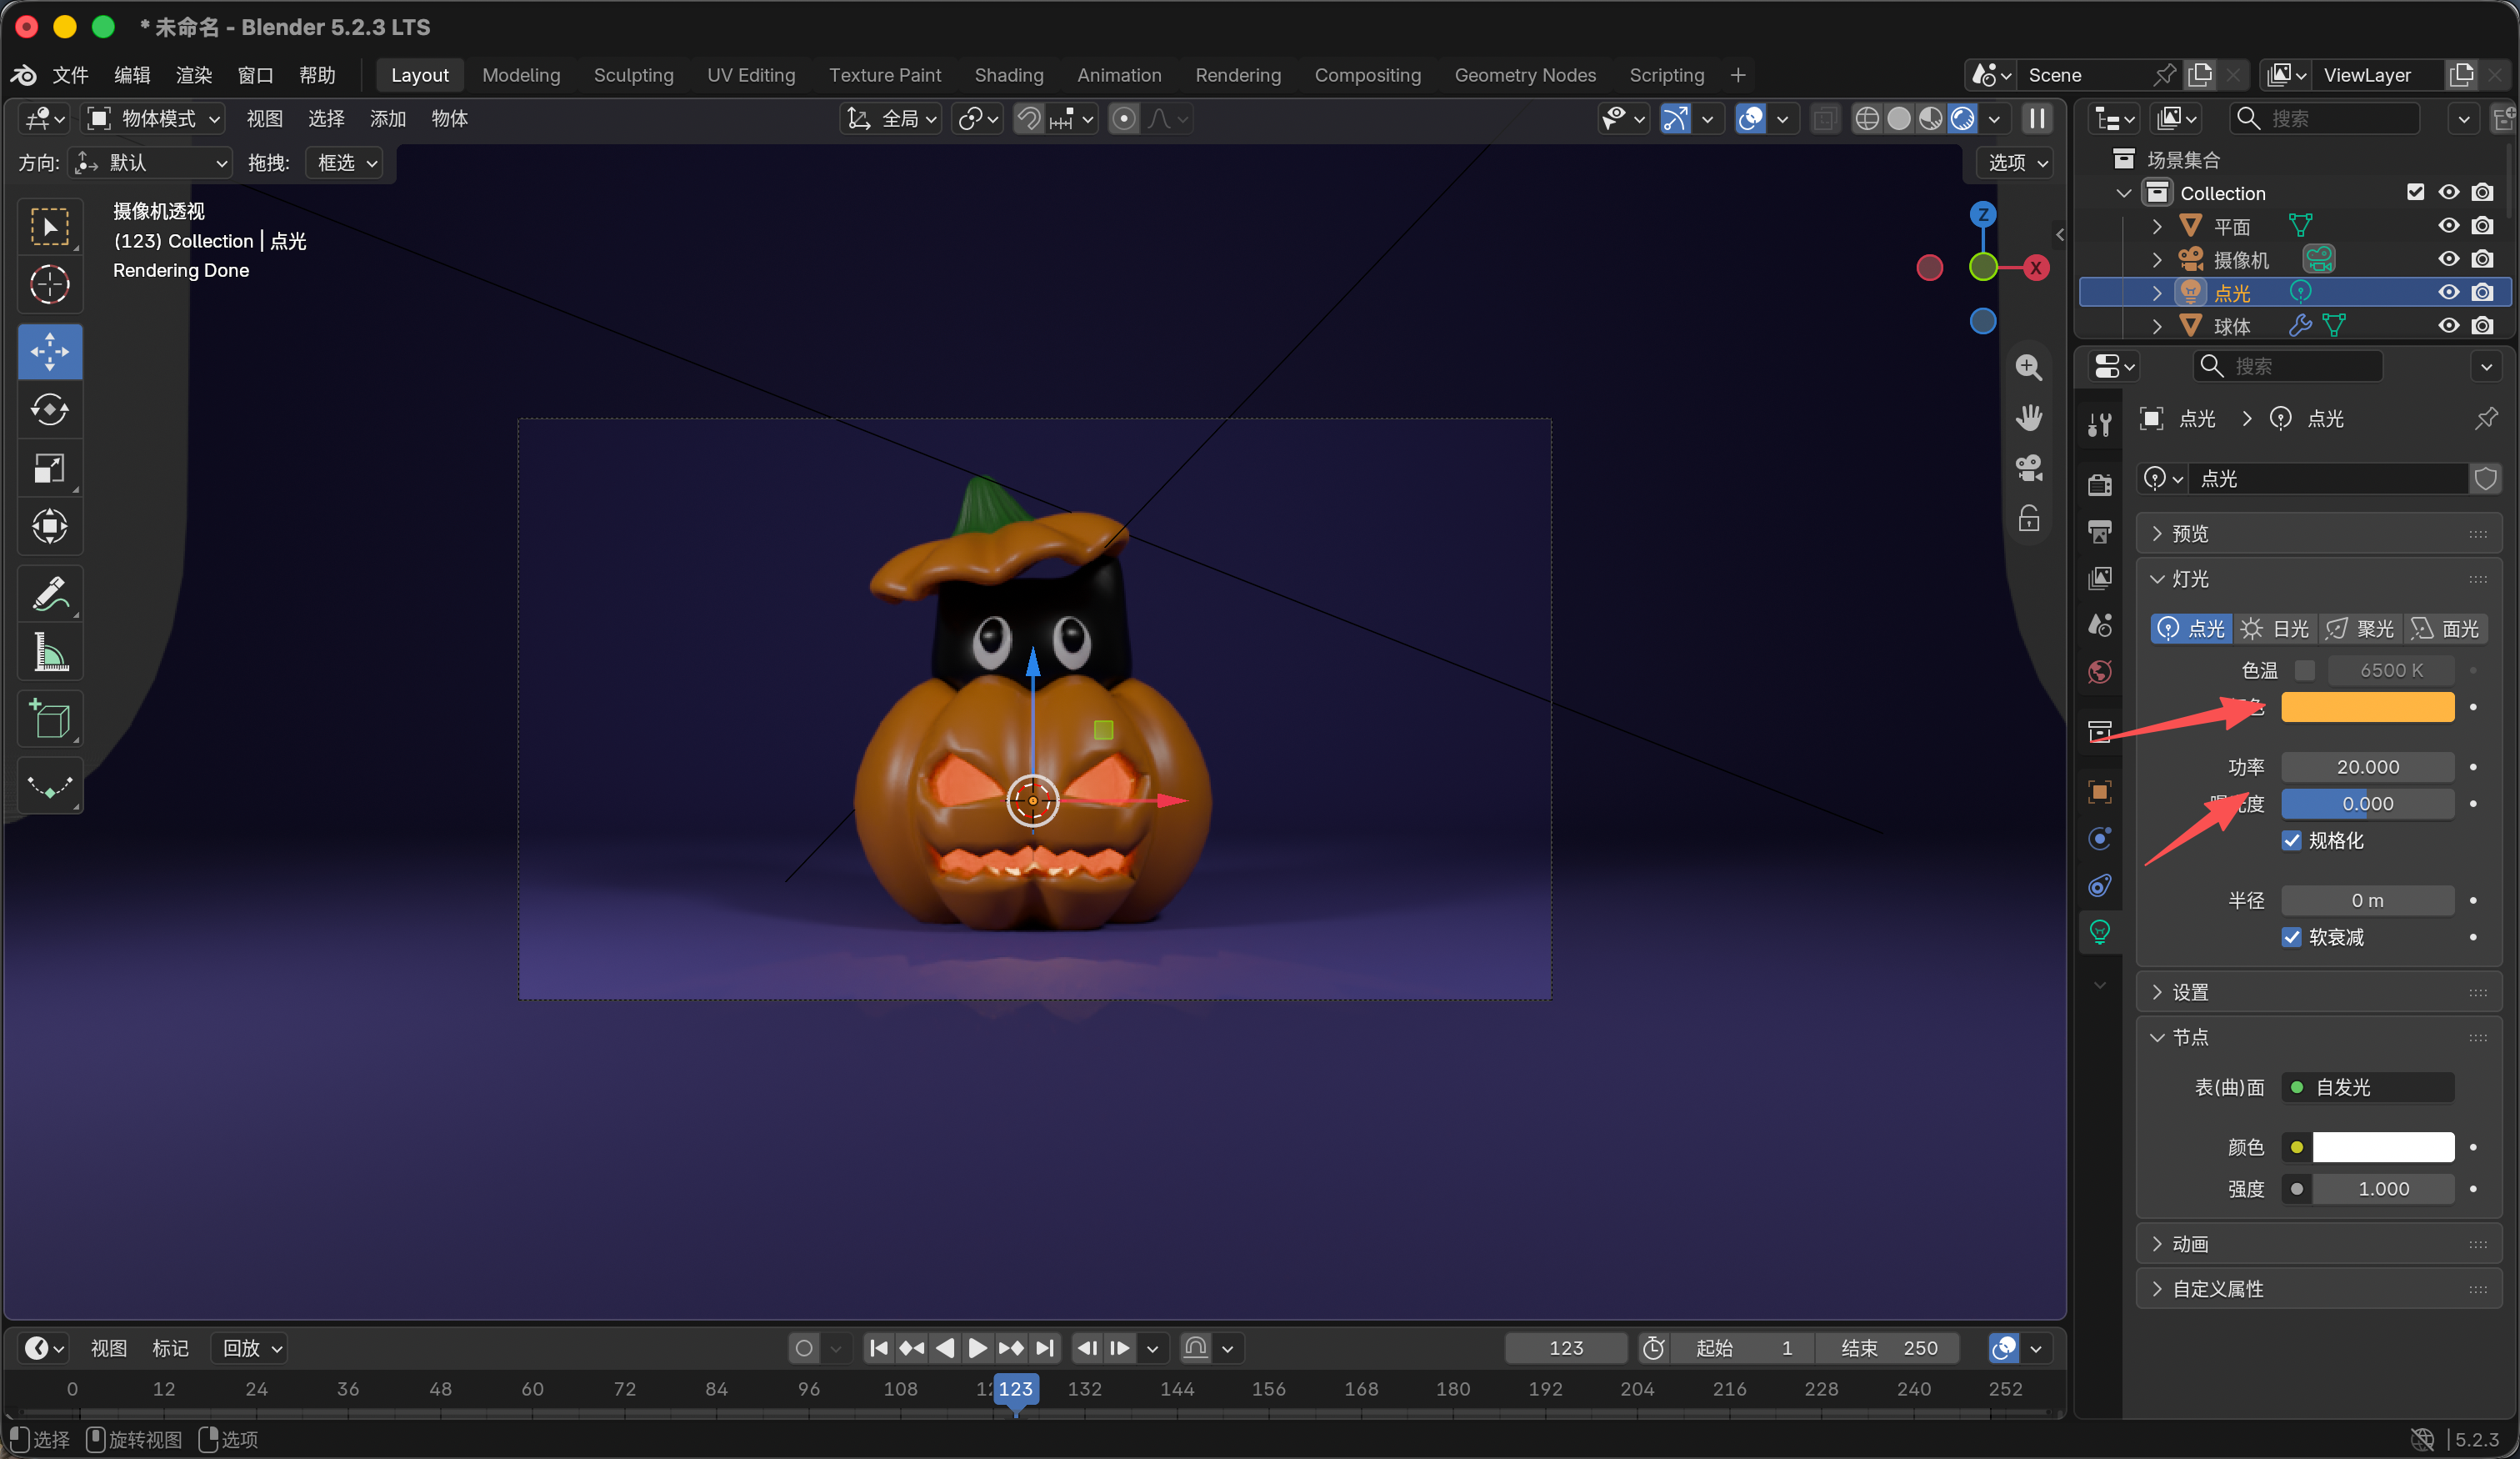Select the 日光 light type

tap(2275, 629)
